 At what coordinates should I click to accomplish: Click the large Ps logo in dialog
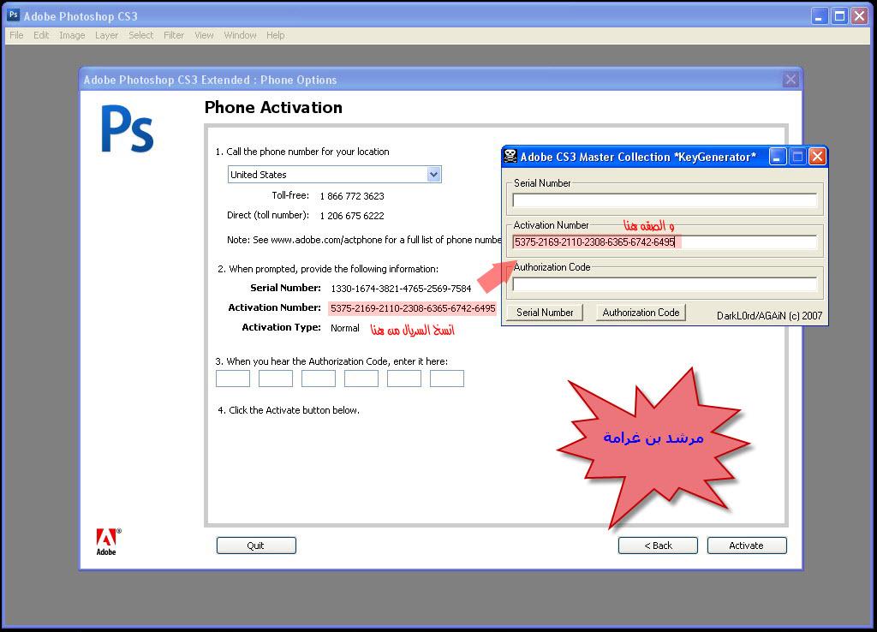coord(127,130)
